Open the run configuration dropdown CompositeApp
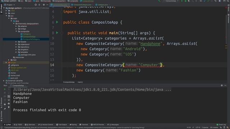This screenshot has height=129, width=230. click(x=171, y=1)
